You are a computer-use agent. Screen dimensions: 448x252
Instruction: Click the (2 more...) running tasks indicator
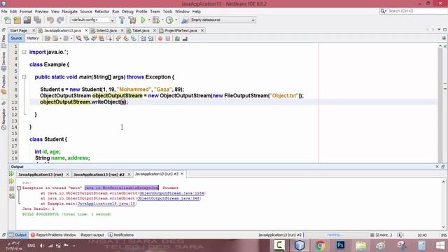click(x=381, y=235)
